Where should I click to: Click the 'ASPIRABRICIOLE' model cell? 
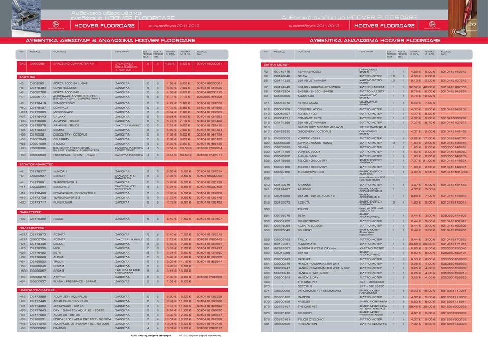point(310,72)
